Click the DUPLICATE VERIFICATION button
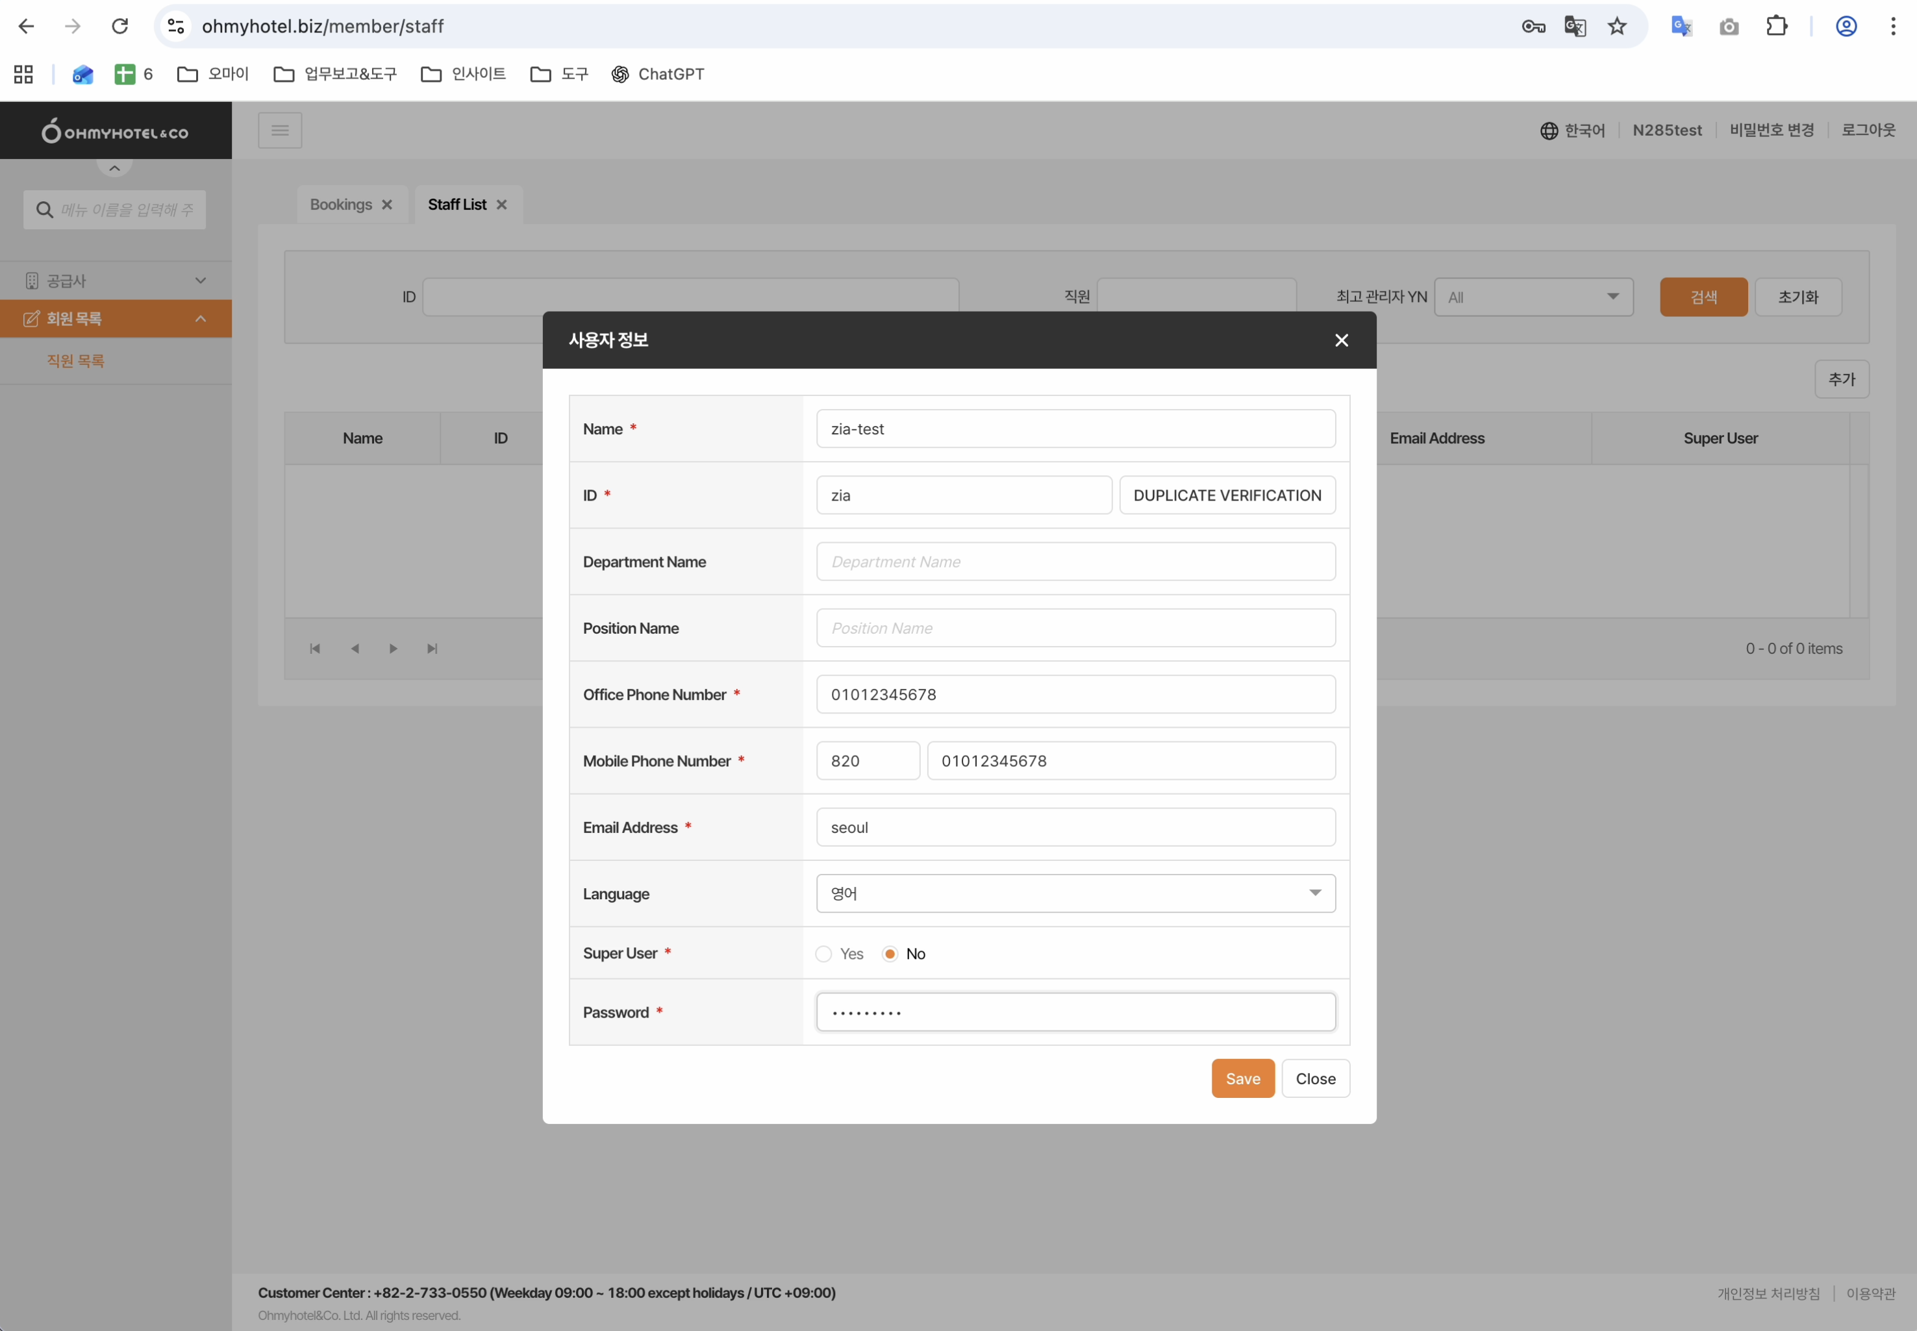The height and width of the screenshot is (1331, 1917). pyautogui.click(x=1226, y=495)
